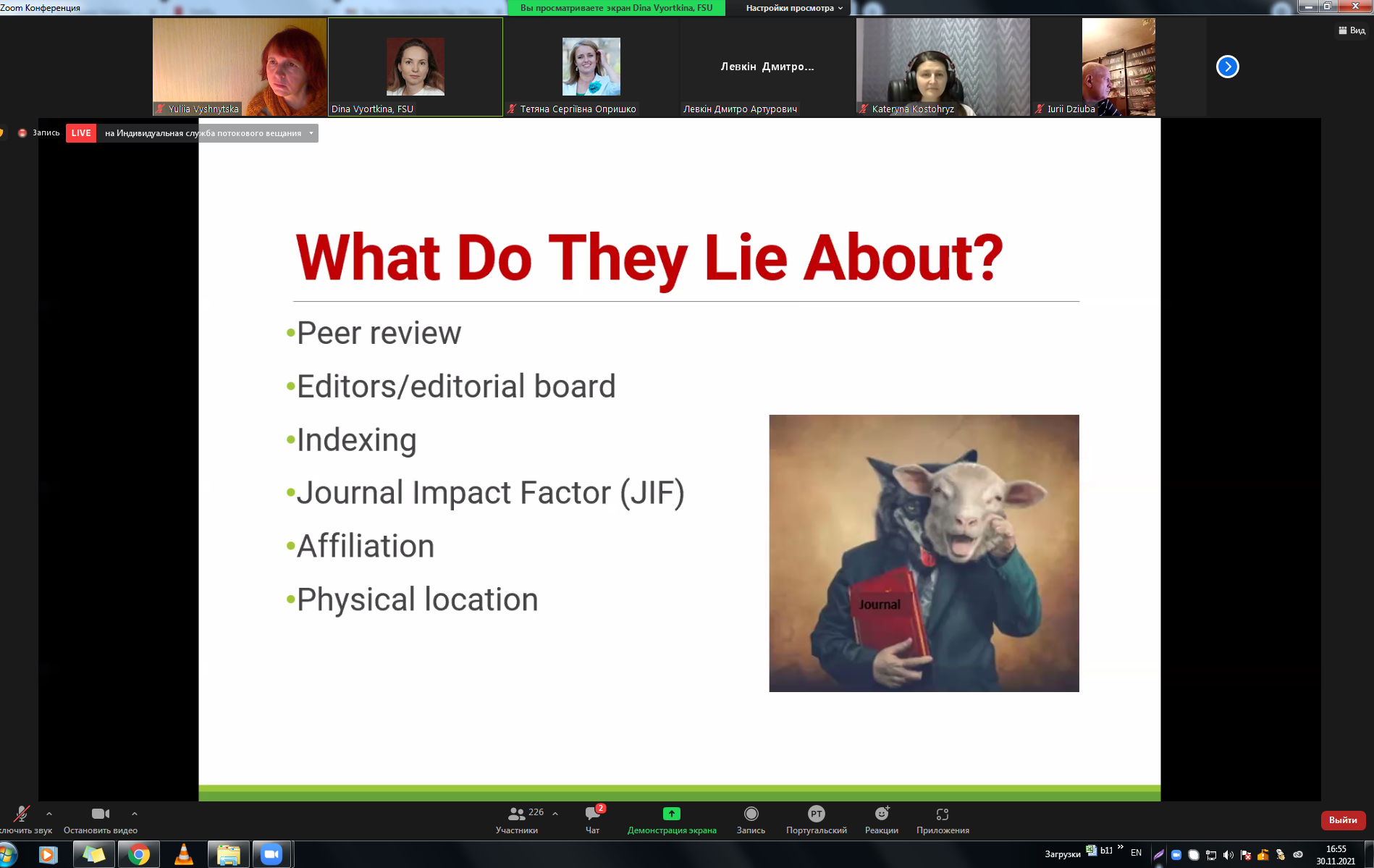Viewport: 1374px width, 868px height.
Task: Open the Participants panel icon
Action: pyautogui.click(x=516, y=814)
